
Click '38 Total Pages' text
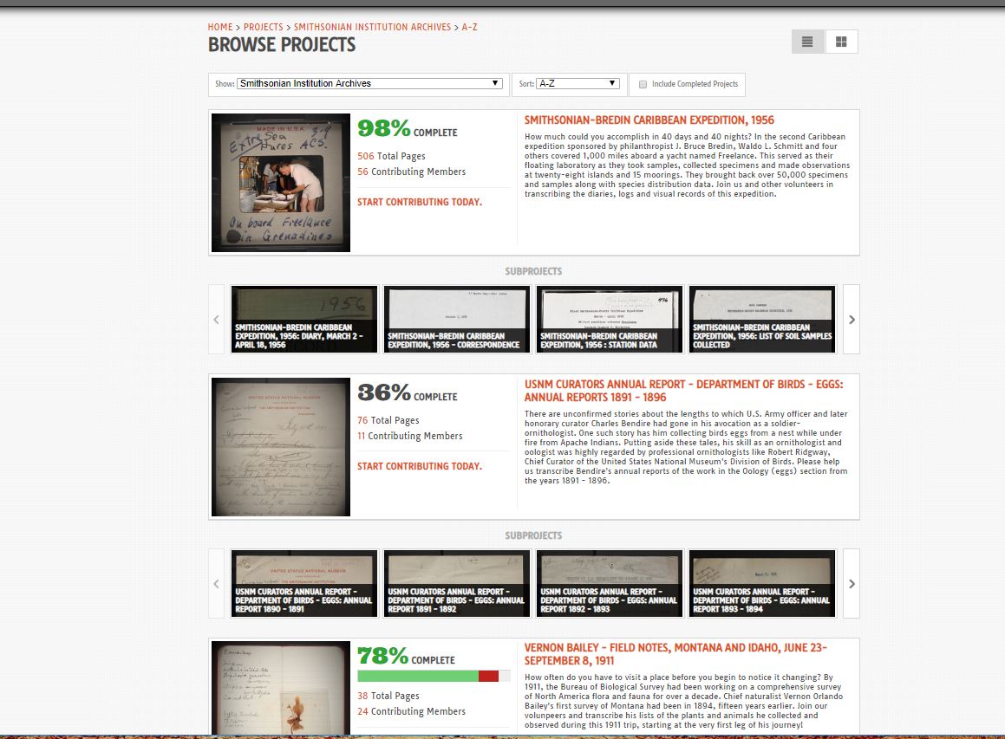click(388, 696)
